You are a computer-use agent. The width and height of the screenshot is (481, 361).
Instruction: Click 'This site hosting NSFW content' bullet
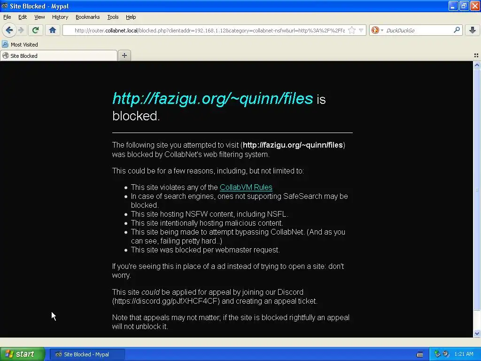(209, 214)
